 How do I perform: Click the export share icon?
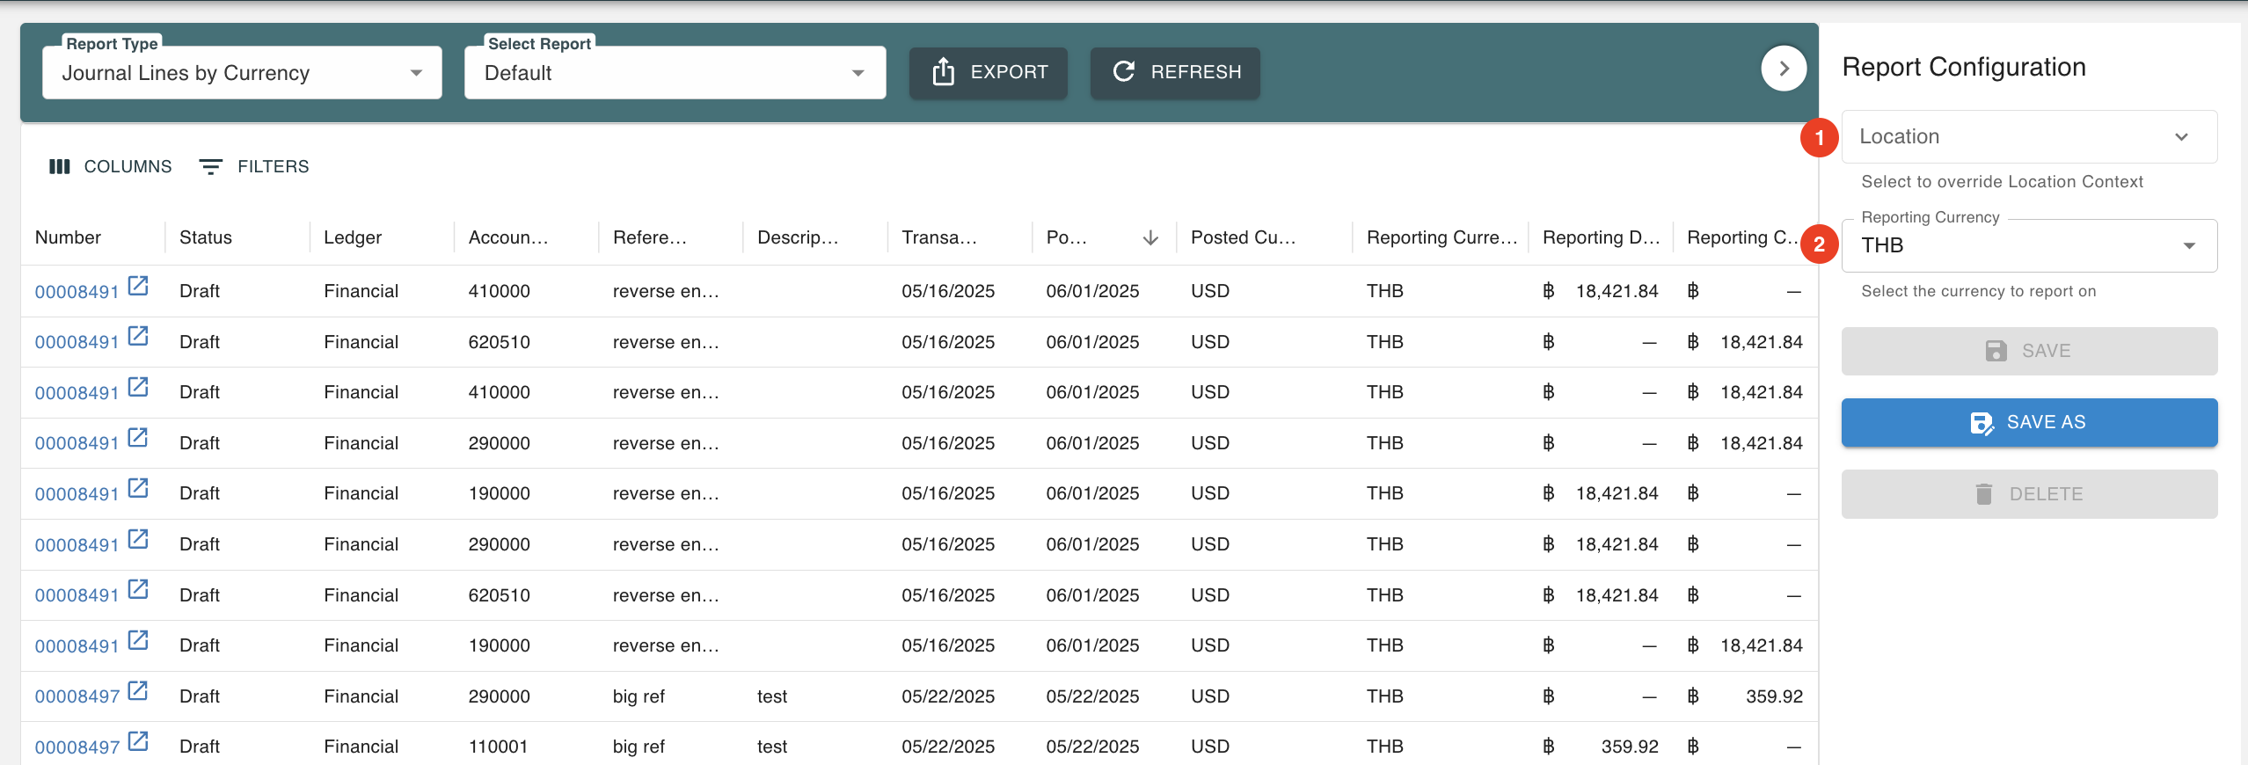943,72
